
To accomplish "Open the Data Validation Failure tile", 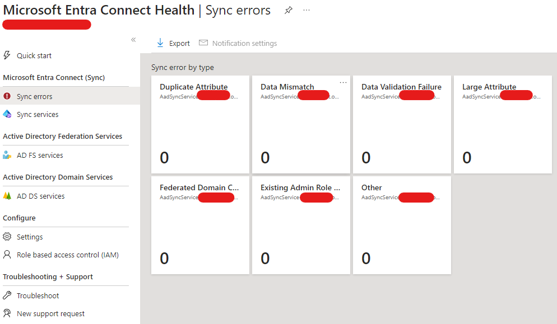I will [402, 125].
